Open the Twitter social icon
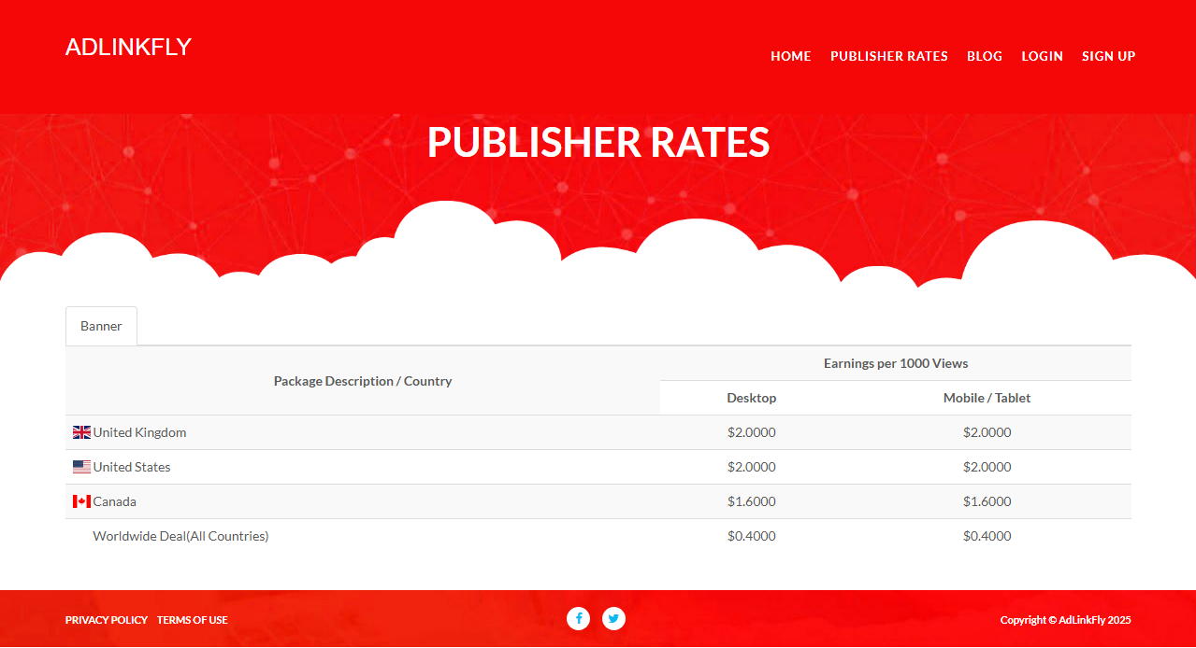This screenshot has width=1196, height=648. click(x=613, y=618)
